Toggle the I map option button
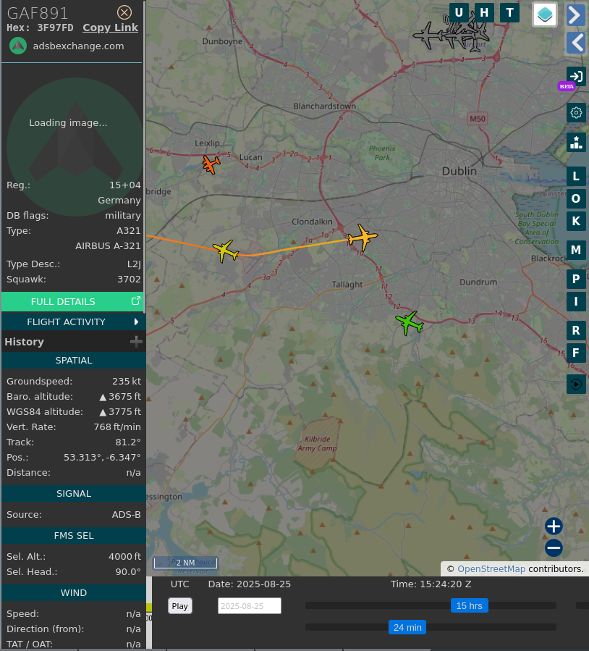Screen dimensions: 589x651 576,301
